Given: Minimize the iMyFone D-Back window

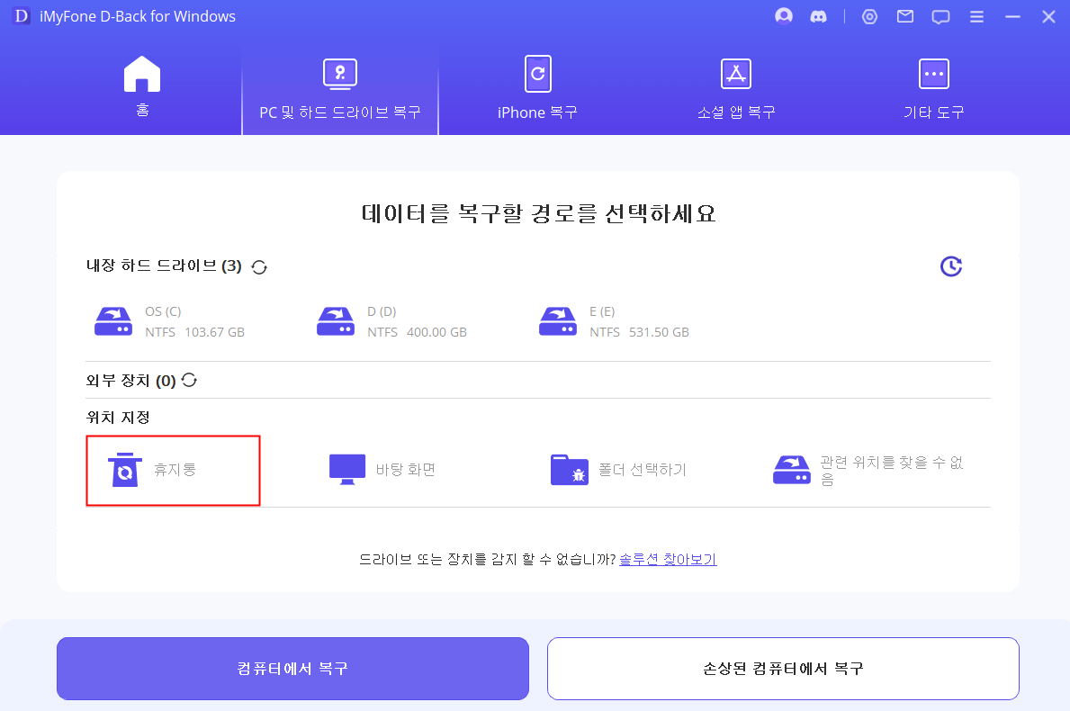Looking at the screenshot, I should coord(1012,16).
